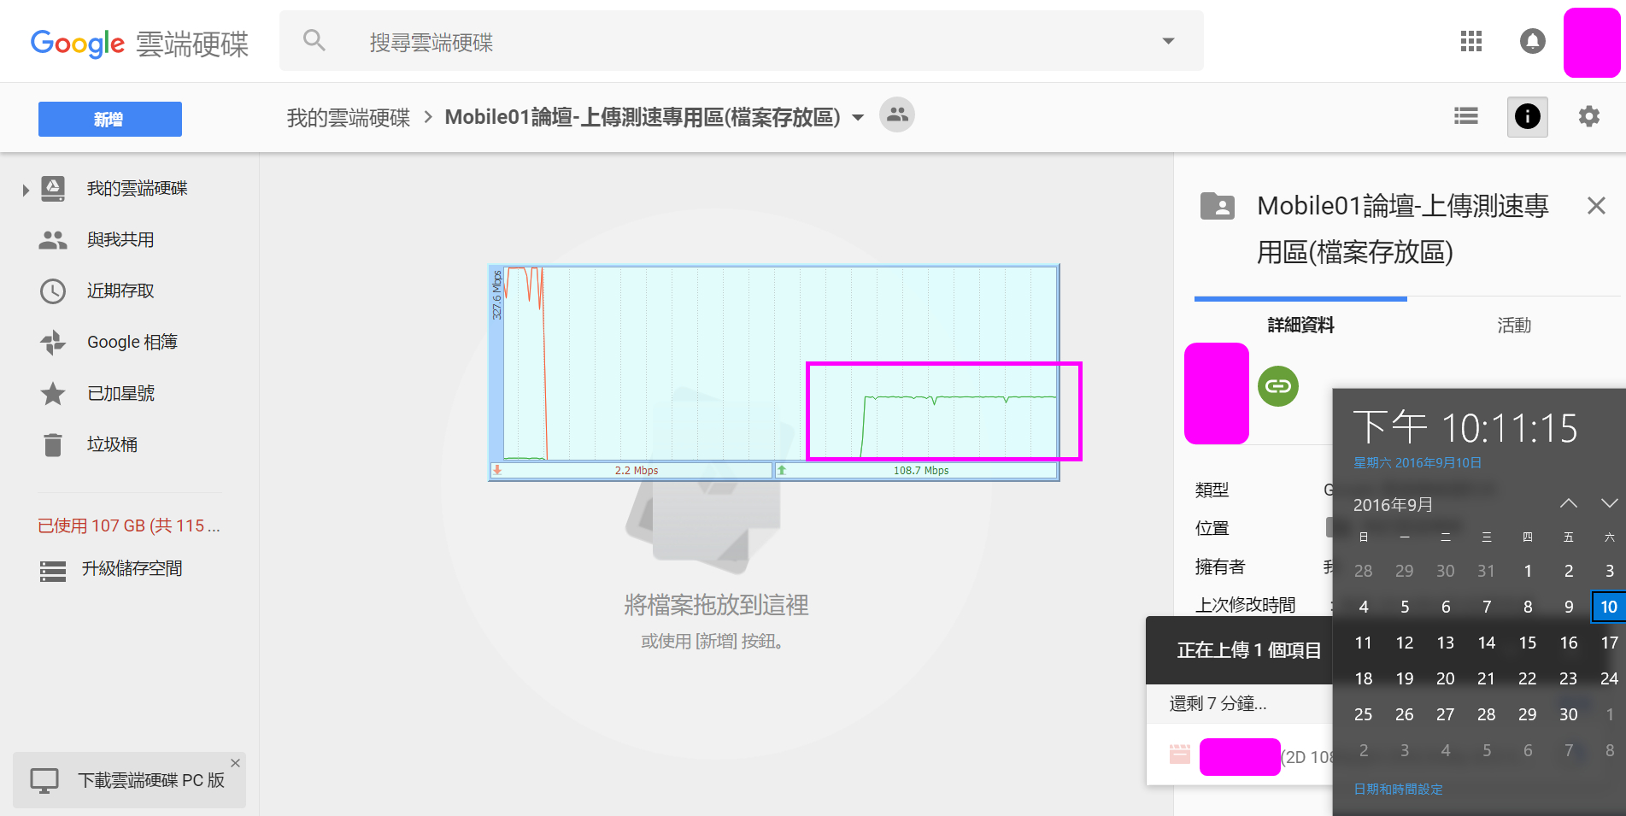The height and width of the screenshot is (816, 1626).
Task: Open folder name dropdown in breadcrumb
Action: (858, 117)
